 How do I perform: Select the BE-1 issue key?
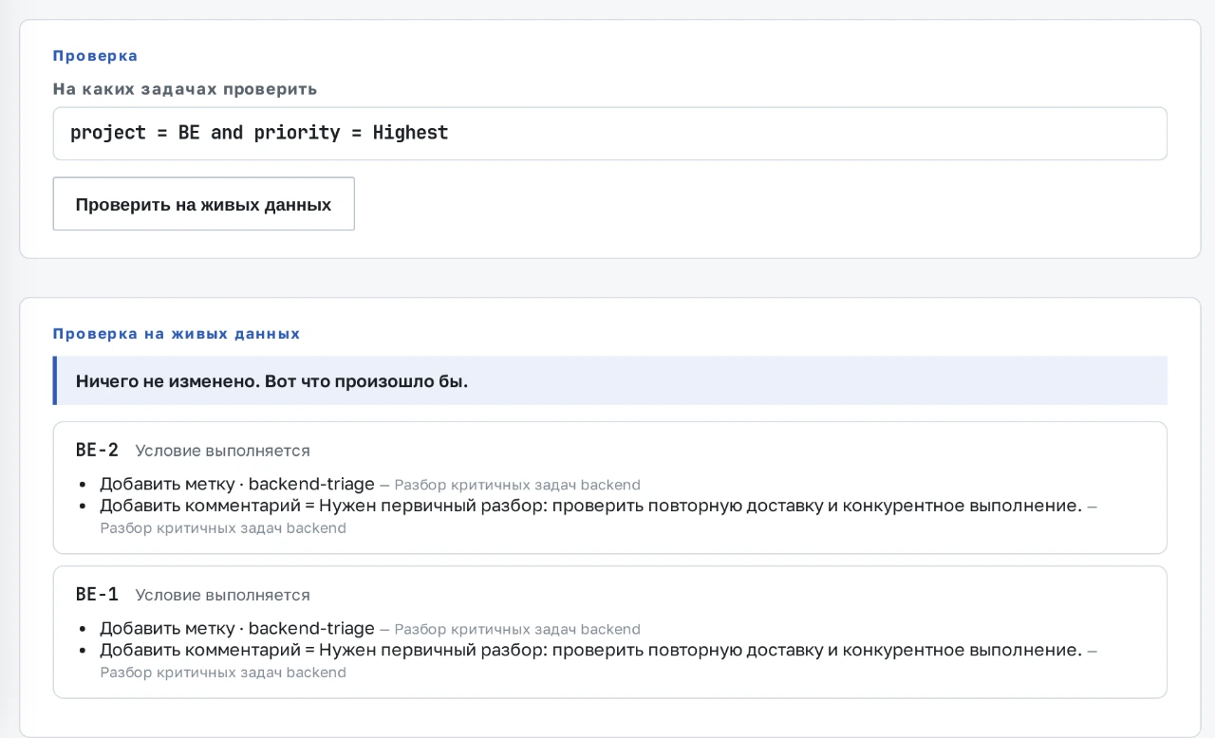pos(97,595)
